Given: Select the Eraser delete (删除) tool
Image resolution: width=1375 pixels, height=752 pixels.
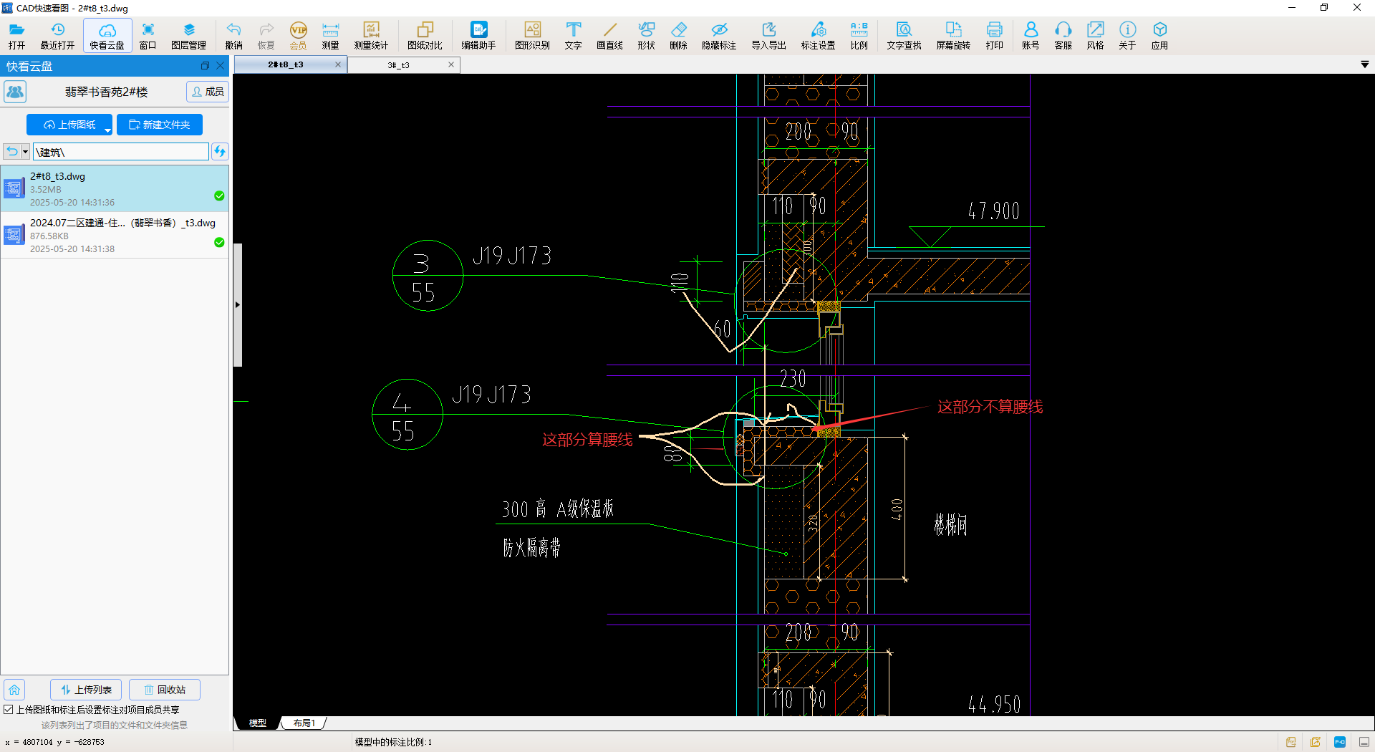Looking at the screenshot, I should [678, 35].
